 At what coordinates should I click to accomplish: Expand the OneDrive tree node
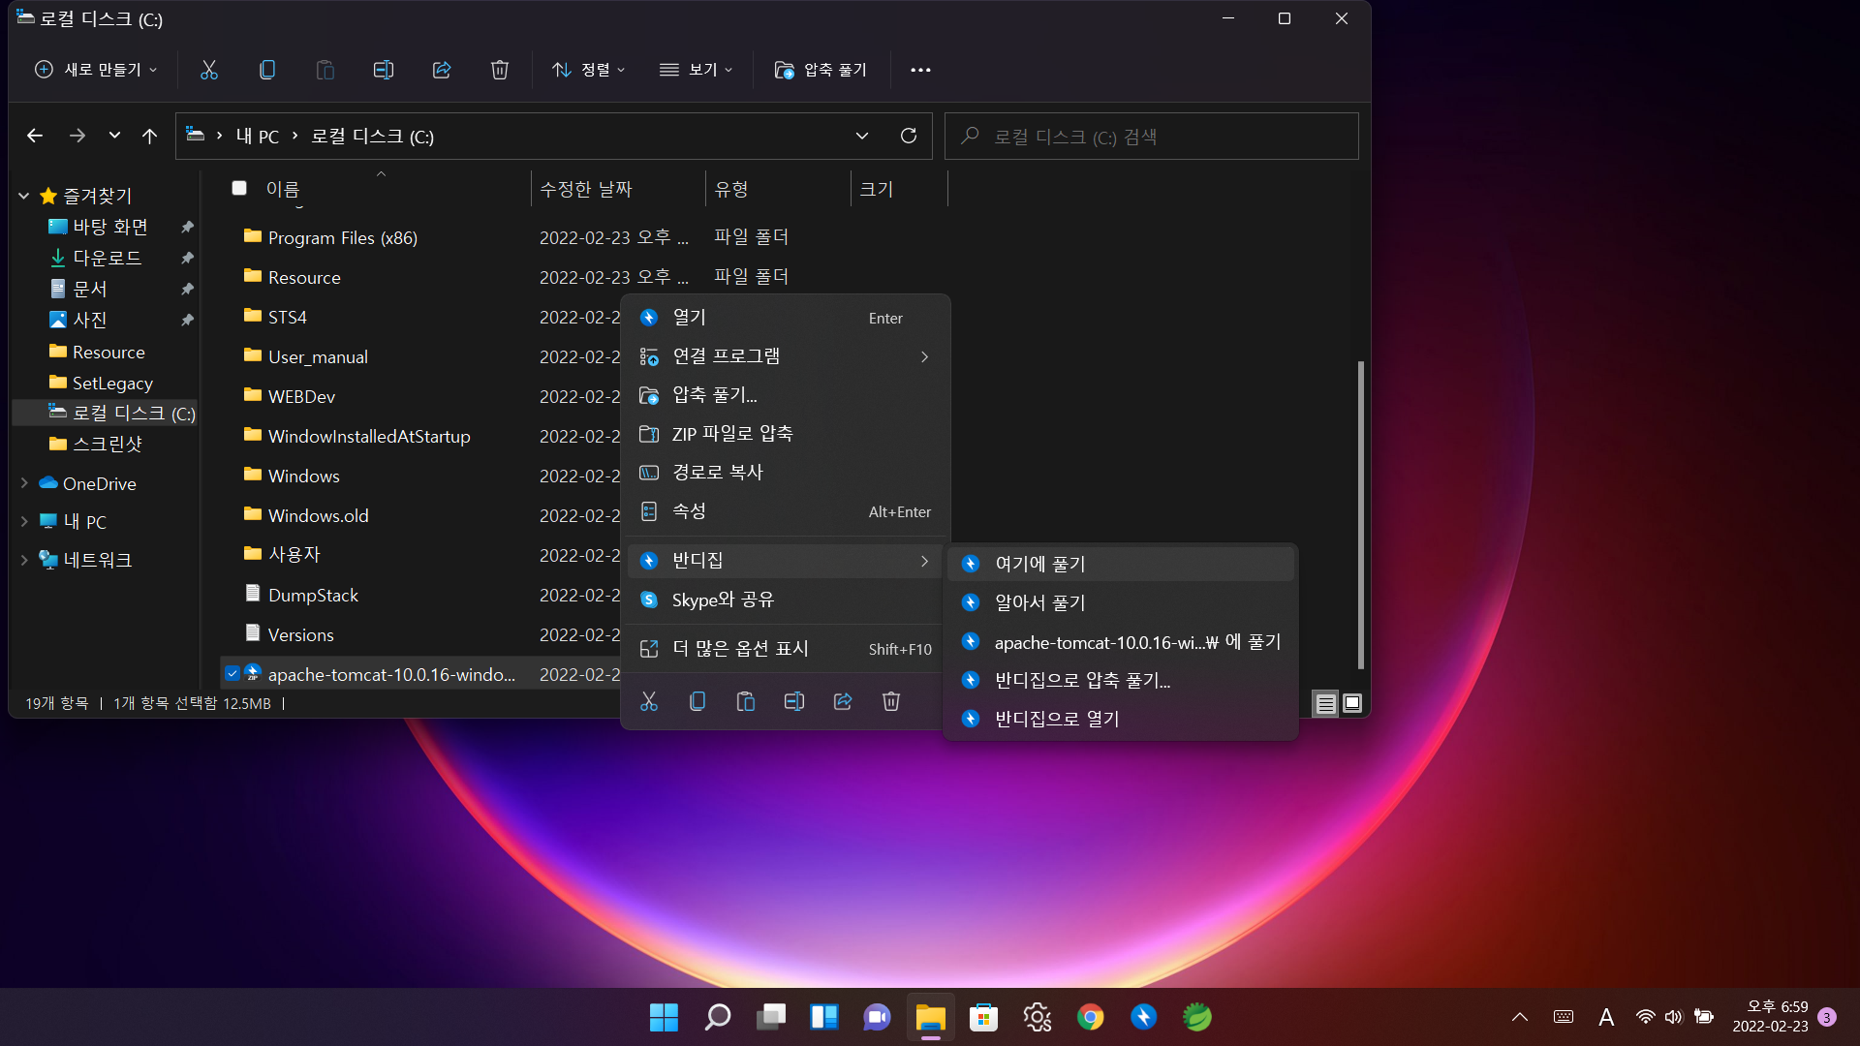(x=24, y=483)
